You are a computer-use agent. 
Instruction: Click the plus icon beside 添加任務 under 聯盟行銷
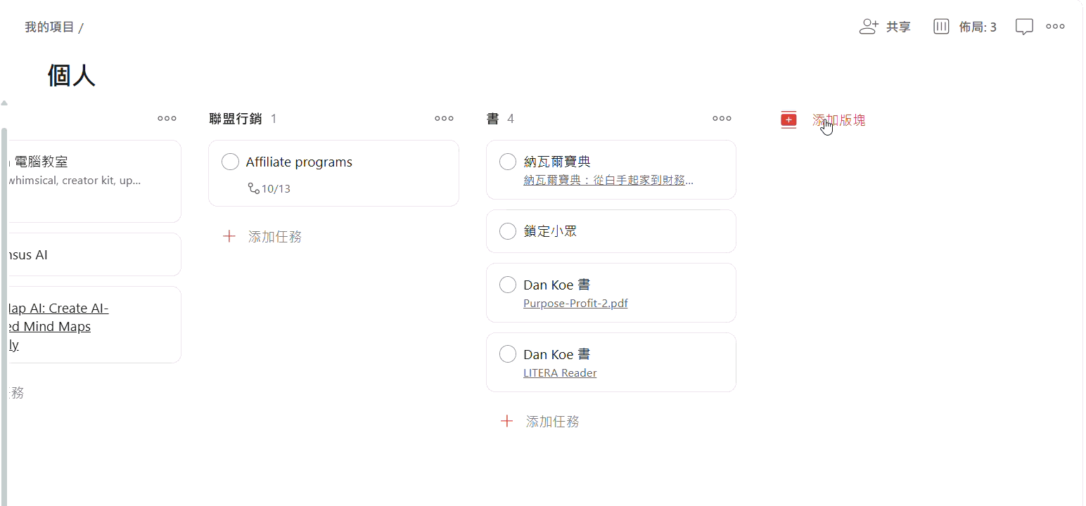(x=229, y=236)
